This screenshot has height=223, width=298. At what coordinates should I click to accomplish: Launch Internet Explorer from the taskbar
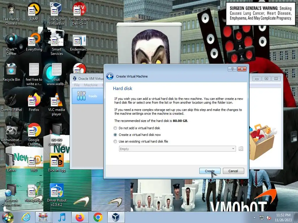(26, 217)
